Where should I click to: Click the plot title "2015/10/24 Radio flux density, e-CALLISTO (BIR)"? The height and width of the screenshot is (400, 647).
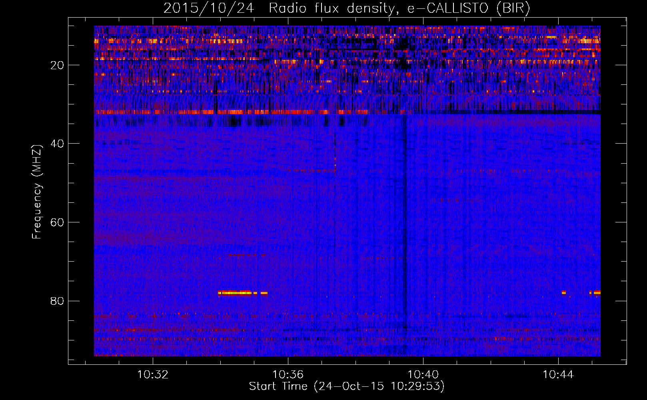(x=347, y=8)
